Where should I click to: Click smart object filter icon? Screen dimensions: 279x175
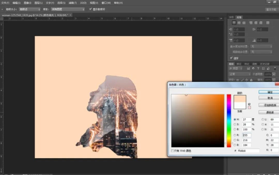pyautogui.click(x=268, y=69)
